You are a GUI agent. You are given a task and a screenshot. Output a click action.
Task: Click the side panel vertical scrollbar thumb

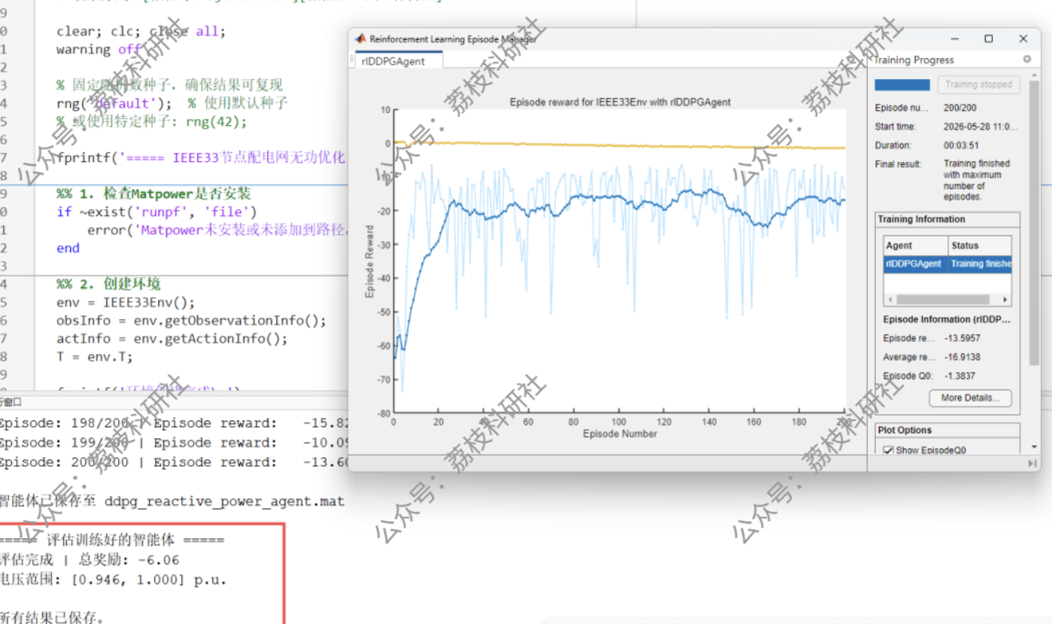click(1034, 223)
